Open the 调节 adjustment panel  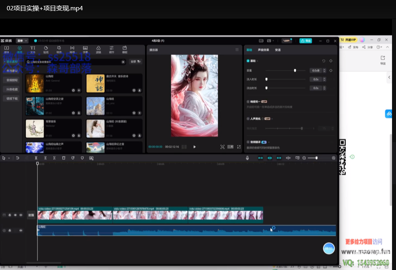(112, 49)
